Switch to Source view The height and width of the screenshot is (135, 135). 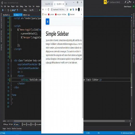[16, 124]
